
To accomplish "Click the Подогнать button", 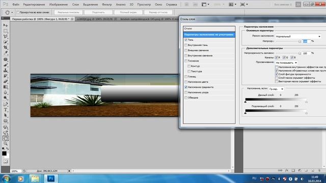I will (98, 12).
